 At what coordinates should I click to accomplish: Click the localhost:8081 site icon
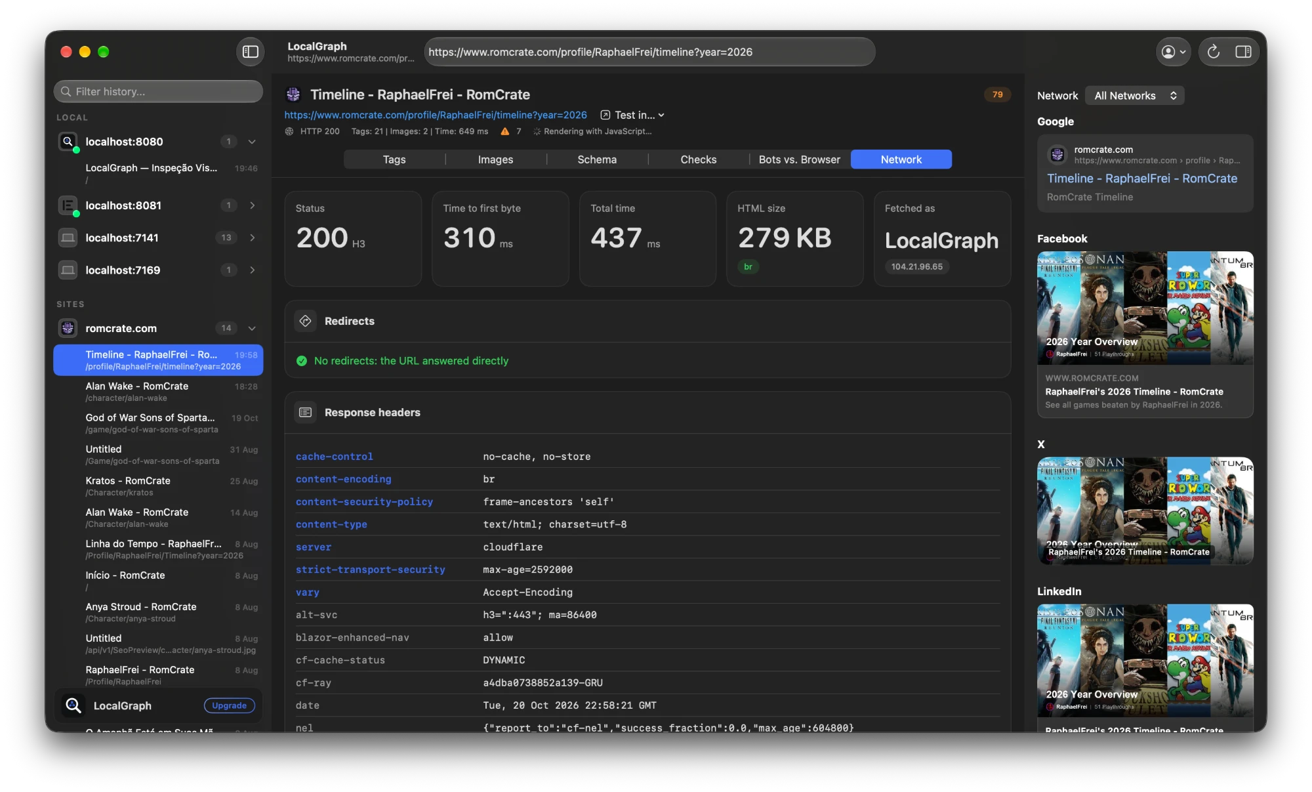click(x=68, y=205)
